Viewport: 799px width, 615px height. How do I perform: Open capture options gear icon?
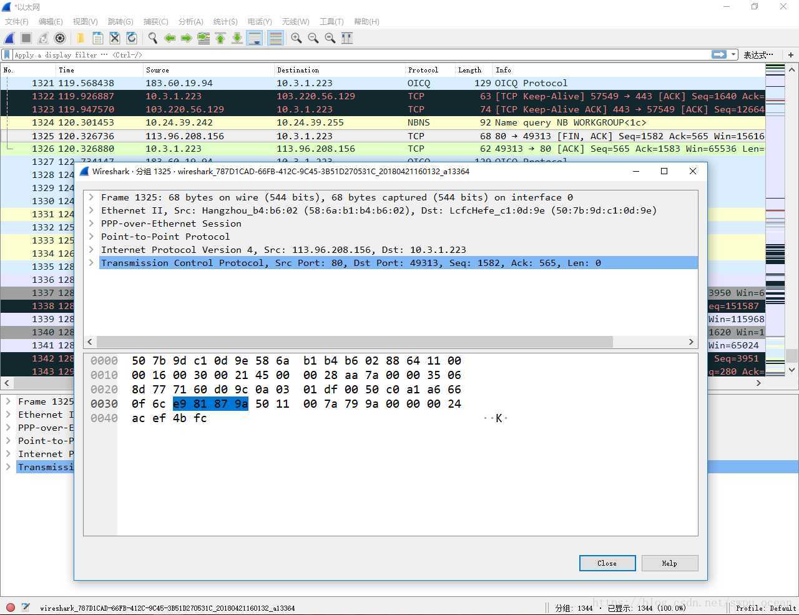coord(60,38)
